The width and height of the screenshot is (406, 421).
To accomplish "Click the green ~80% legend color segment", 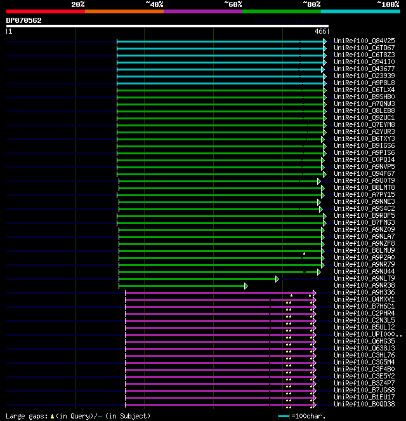I will pyautogui.click(x=282, y=11).
